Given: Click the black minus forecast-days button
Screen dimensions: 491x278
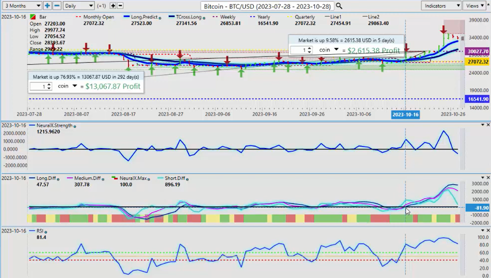Looking at the screenshot, I should [120, 6].
